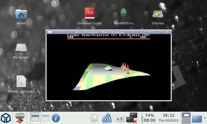Expand the panel arrow at far right
The image size is (207, 124).
(x=205, y=118)
